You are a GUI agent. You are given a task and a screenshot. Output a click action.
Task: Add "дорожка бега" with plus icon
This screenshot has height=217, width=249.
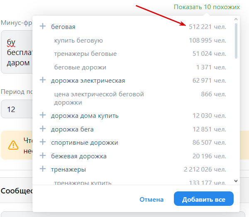click(x=42, y=129)
